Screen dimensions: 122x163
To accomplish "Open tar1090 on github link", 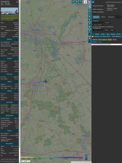I will 113,2.
